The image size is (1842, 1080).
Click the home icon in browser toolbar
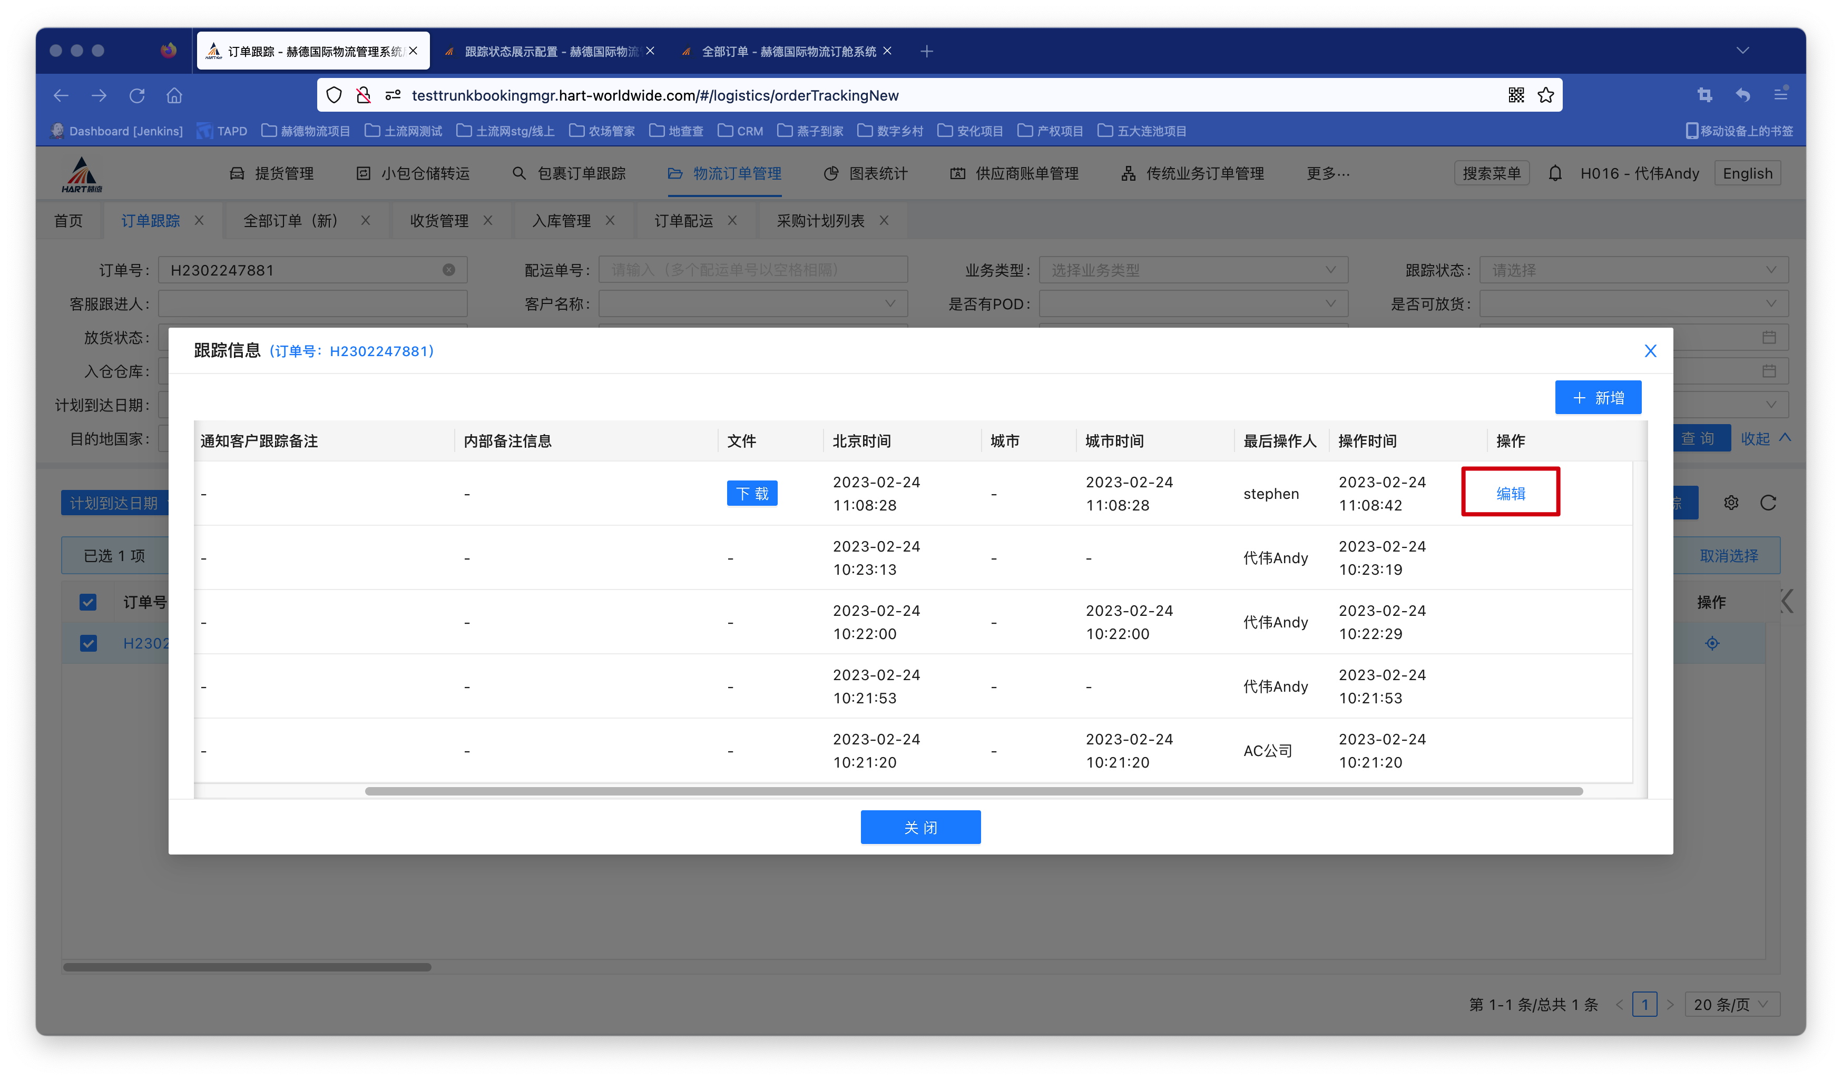(174, 96)
